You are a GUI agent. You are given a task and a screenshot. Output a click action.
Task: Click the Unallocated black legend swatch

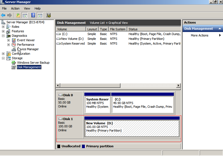click(59, 146)
